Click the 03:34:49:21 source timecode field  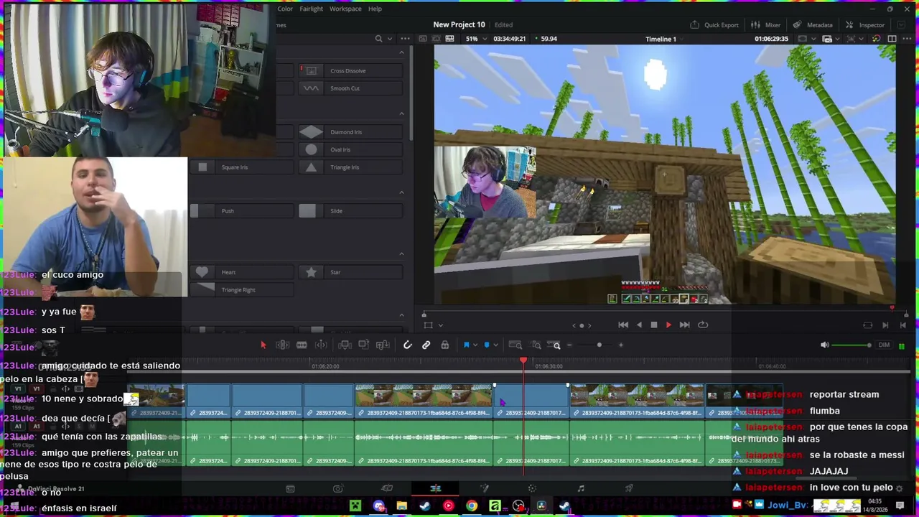pos(510,39)
